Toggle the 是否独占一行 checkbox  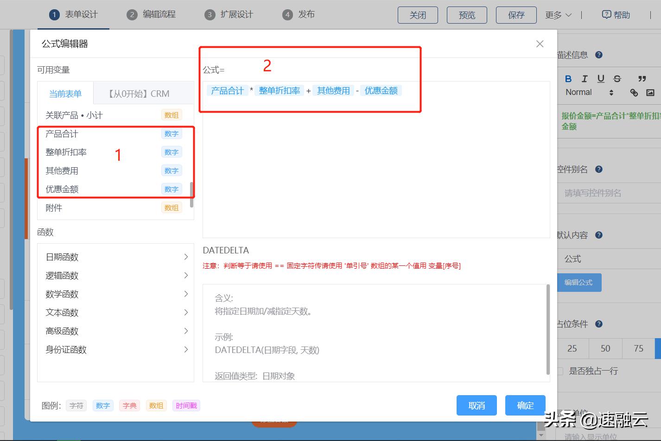(560, 371)
